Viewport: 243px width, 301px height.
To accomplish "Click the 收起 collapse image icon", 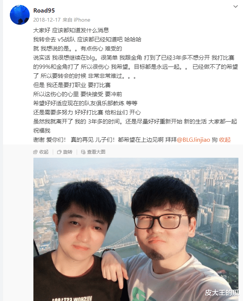I will tap(35, 152).
